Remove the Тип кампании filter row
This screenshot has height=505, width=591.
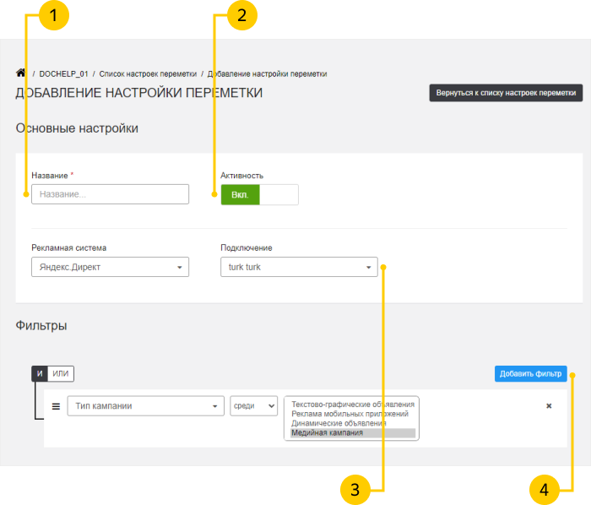tap(549, 406)
